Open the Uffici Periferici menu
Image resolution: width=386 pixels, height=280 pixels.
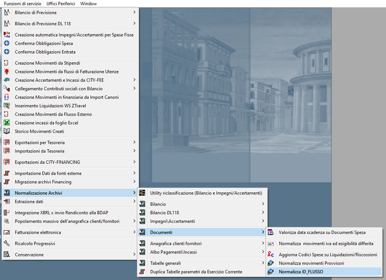tap(60, 4)
